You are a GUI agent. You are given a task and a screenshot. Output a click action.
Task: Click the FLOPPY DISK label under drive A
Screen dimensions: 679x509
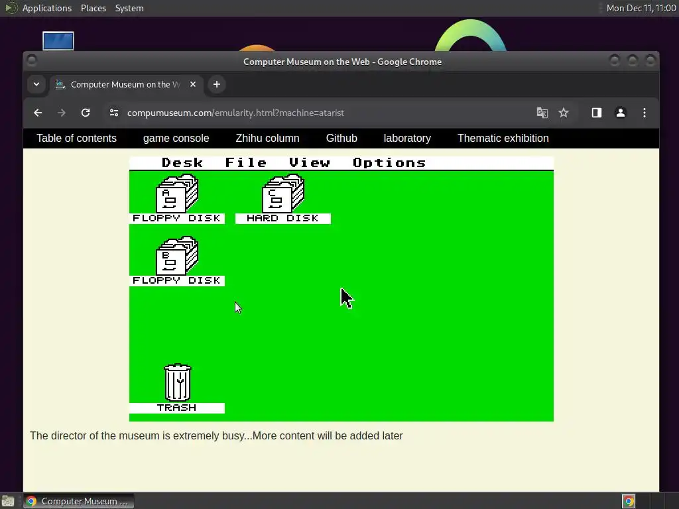pyautogui.click(x=176, y=218)
